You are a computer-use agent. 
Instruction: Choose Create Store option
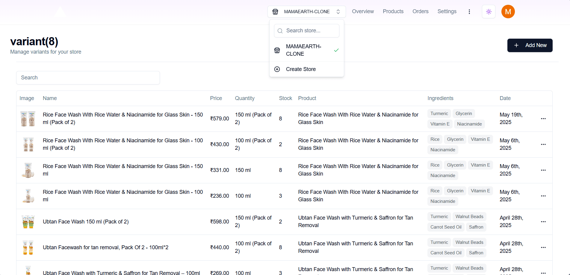pos(306,69)
